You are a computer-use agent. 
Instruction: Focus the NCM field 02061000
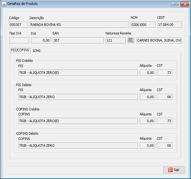click(x=143, y=25)
